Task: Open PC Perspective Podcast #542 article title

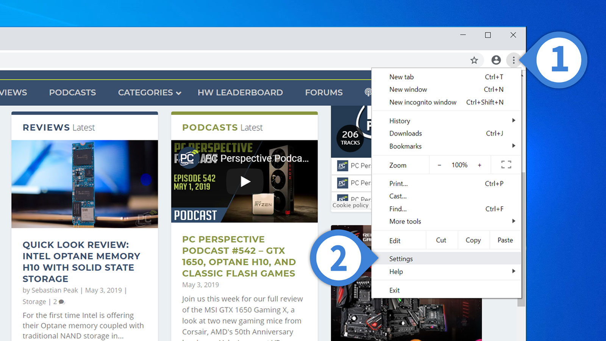Action: tap(239, 256)
